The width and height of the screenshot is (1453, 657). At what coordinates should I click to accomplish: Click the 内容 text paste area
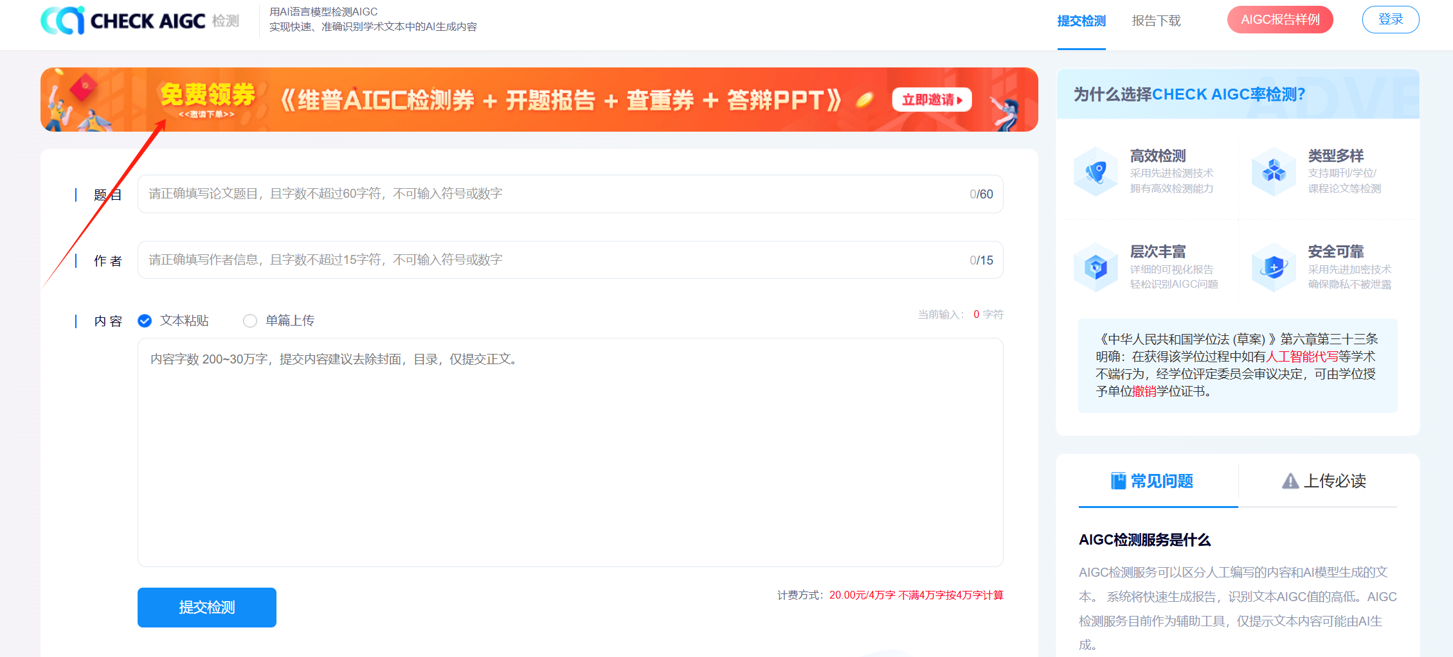click(x=570, y=453)
